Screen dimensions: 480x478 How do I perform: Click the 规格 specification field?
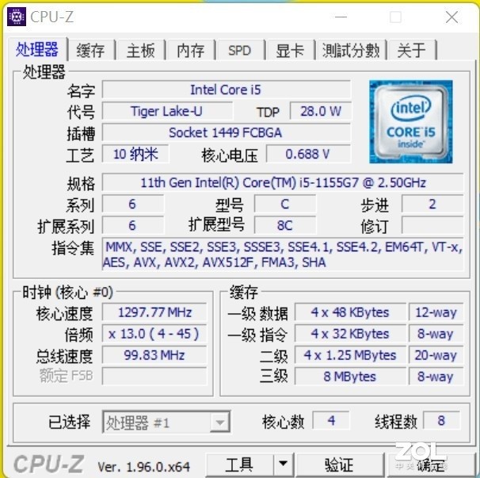click(x=283, y=182)
